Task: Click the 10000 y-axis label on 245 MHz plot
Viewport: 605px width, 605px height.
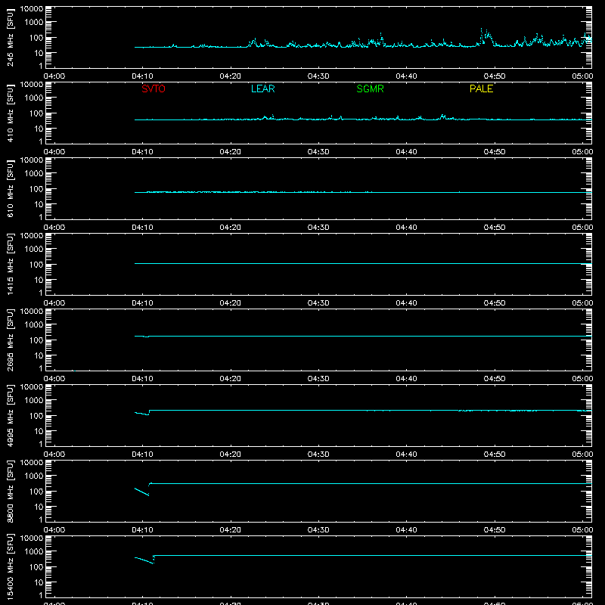Action: pos(32,9)
